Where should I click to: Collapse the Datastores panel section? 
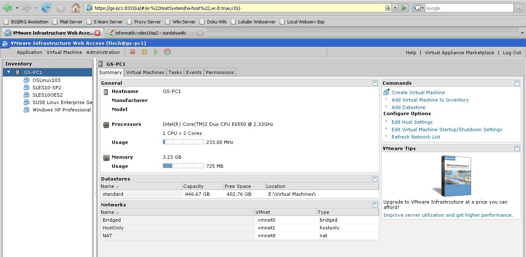tap(375, 178)
